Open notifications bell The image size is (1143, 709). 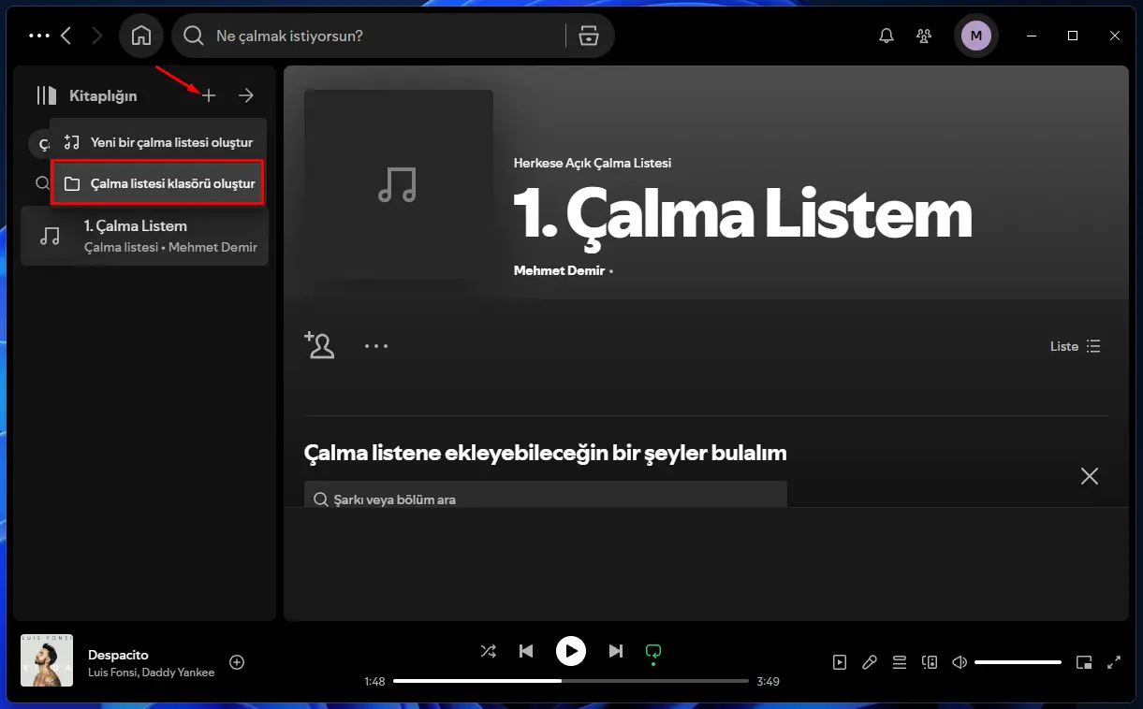click(886, 36)
